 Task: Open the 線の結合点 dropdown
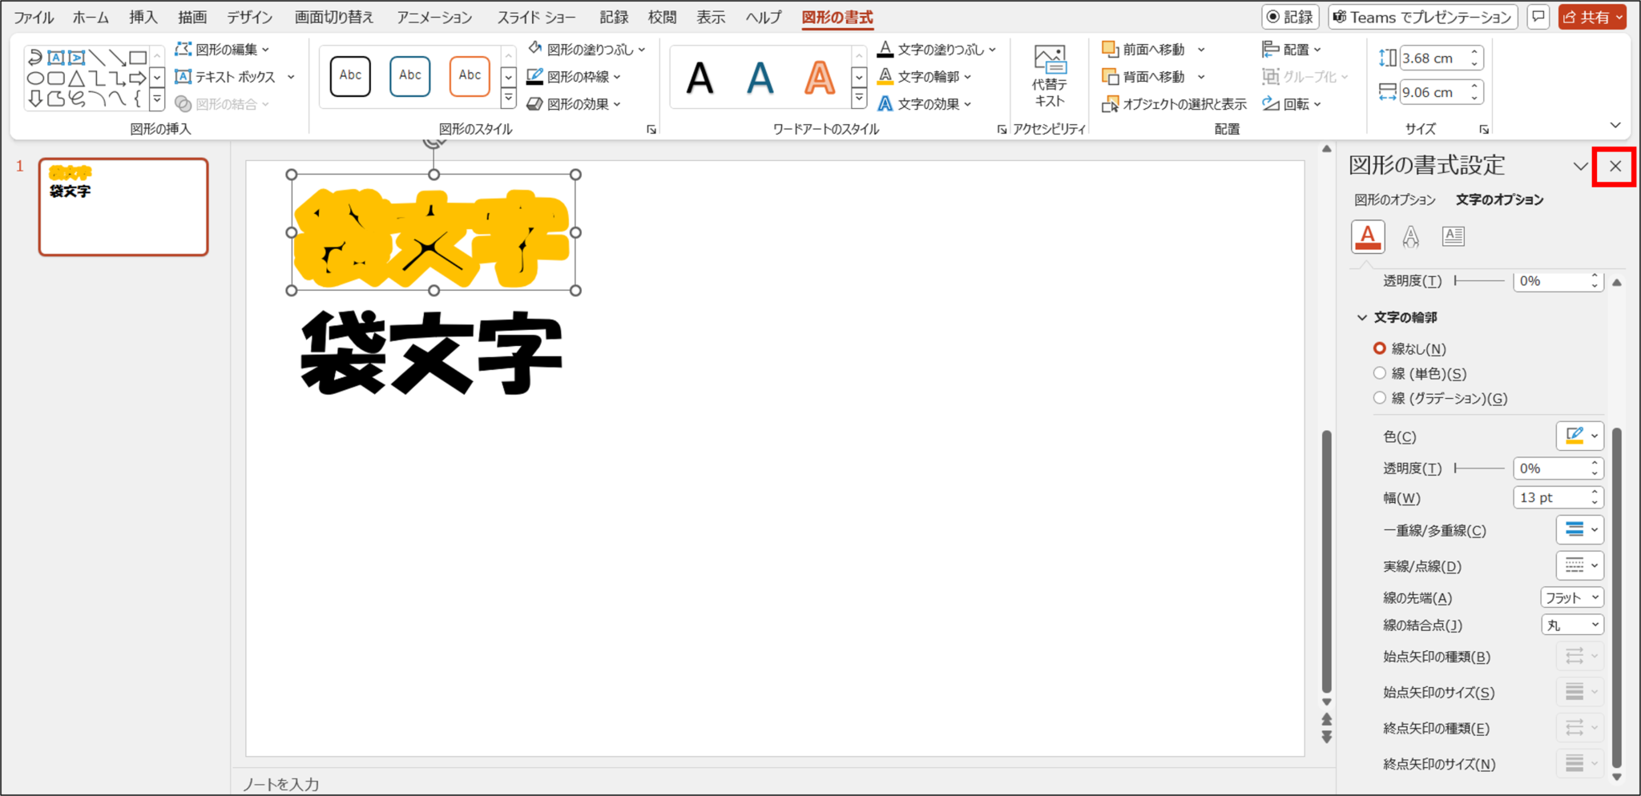click(1572, 625)
